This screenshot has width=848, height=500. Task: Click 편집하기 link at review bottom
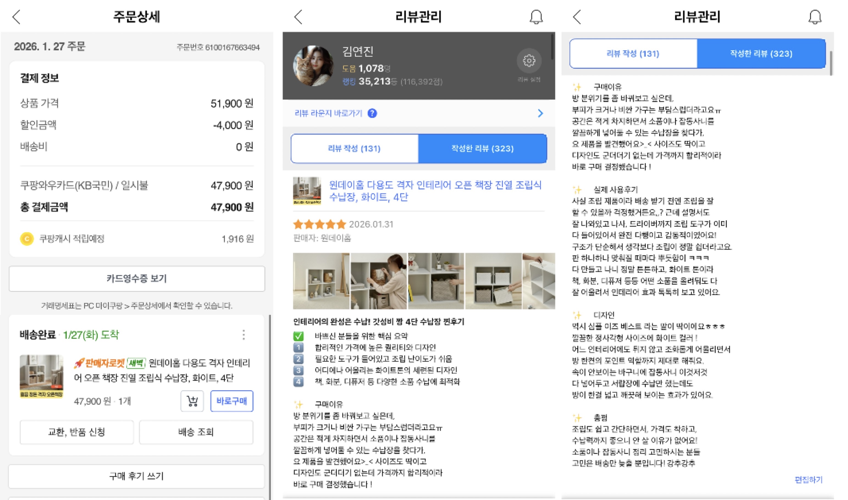808,479
